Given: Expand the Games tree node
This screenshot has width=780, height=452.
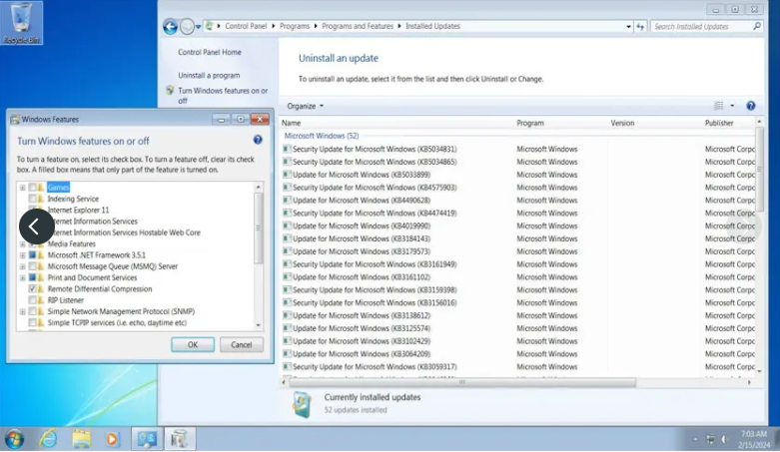Looking at the screenshot, I should tap(22, 188).
